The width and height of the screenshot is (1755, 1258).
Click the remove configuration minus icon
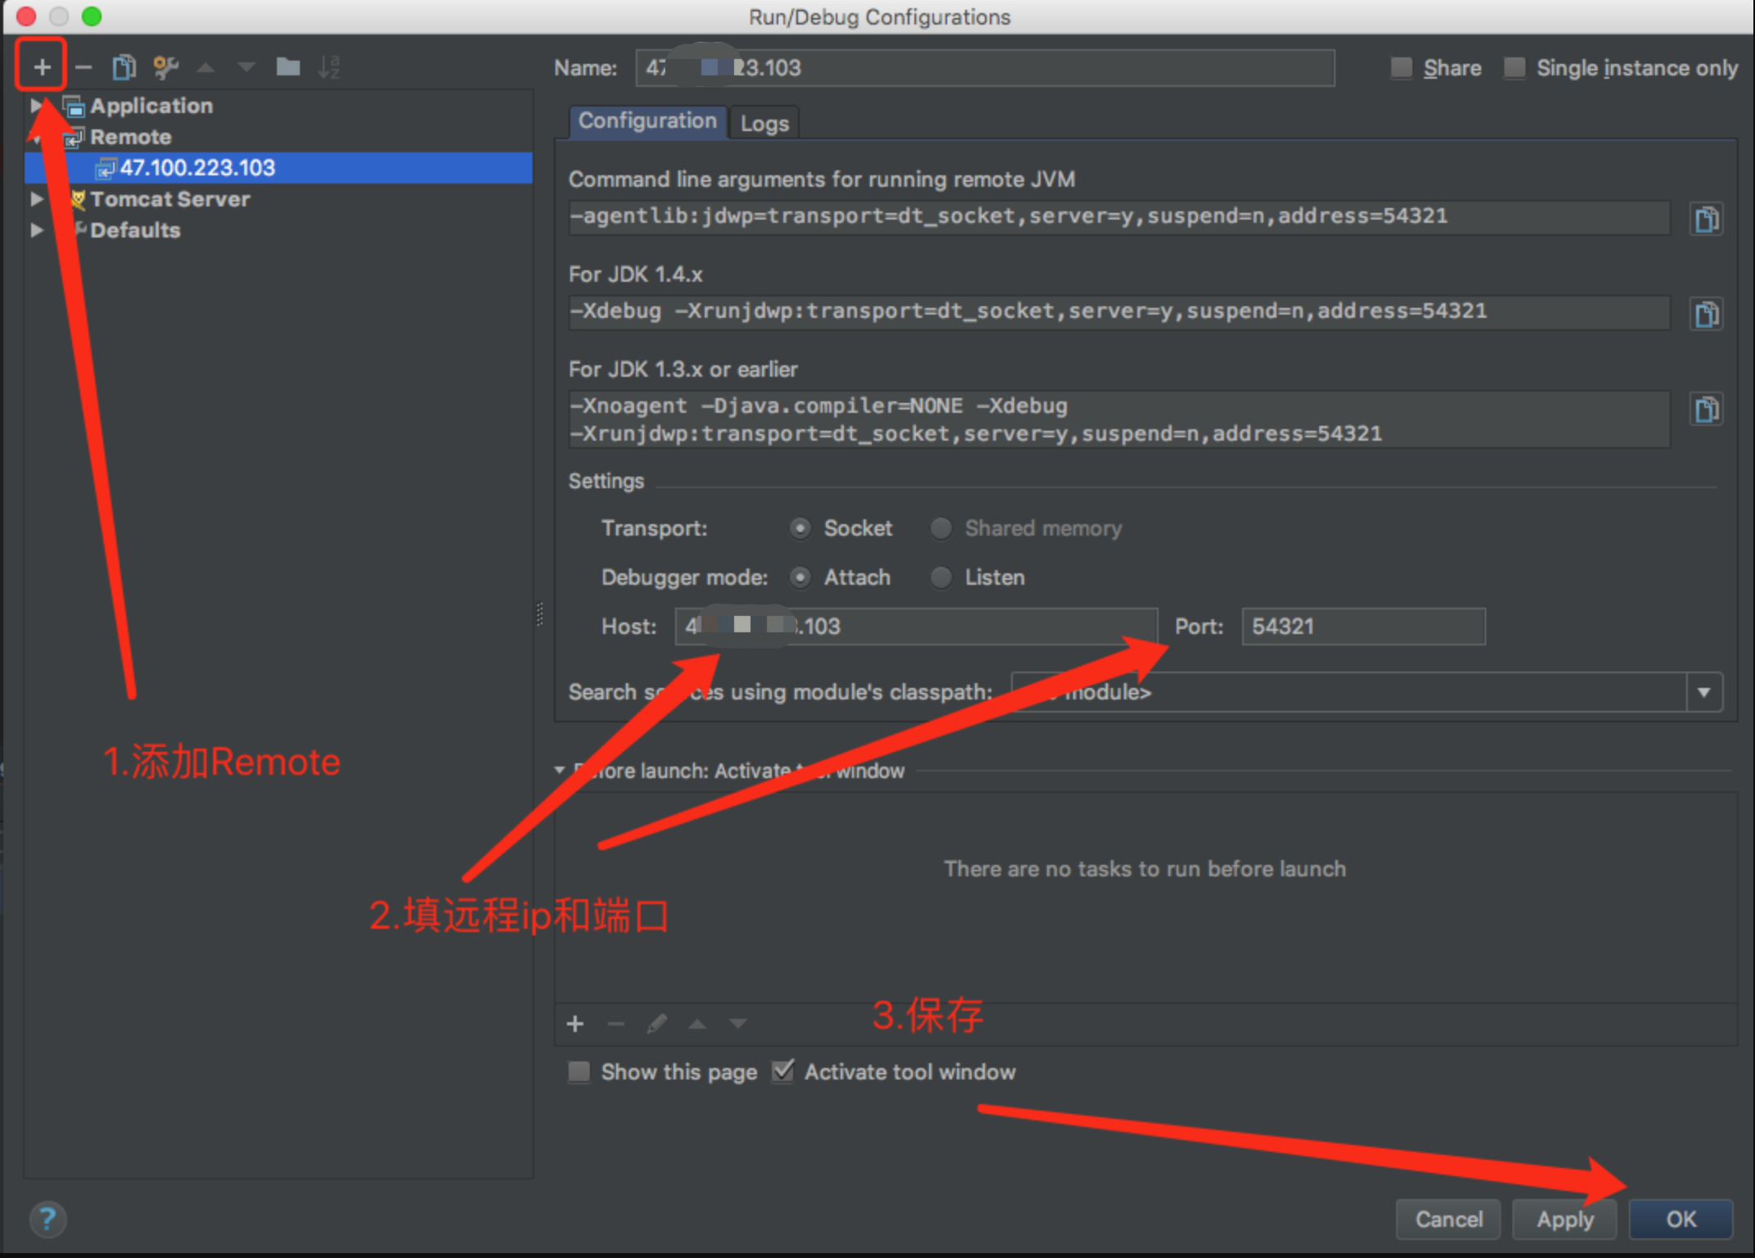coord(84,66)
